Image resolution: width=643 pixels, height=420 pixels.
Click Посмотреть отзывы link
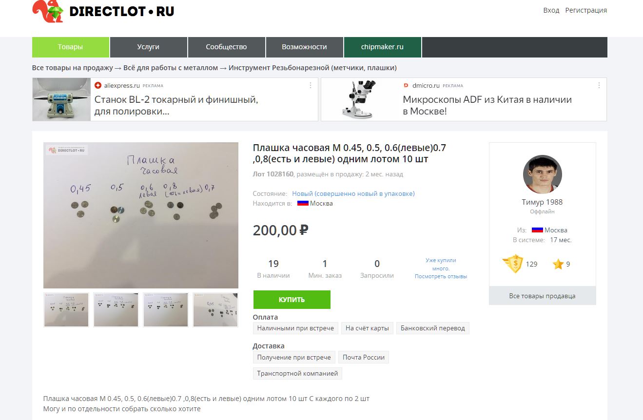441,276
